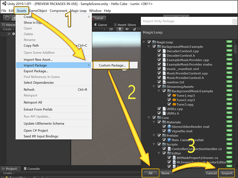This screenshot has height=178, width=238.
Task: Collapse the top BackgroundMusicExample folder node
Action: pyautogui.click(x=149, y=46)
